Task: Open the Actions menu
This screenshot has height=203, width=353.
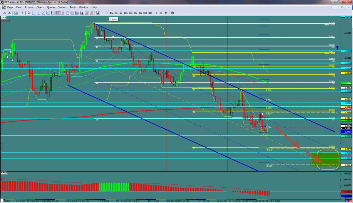Action: pos(29,7)
